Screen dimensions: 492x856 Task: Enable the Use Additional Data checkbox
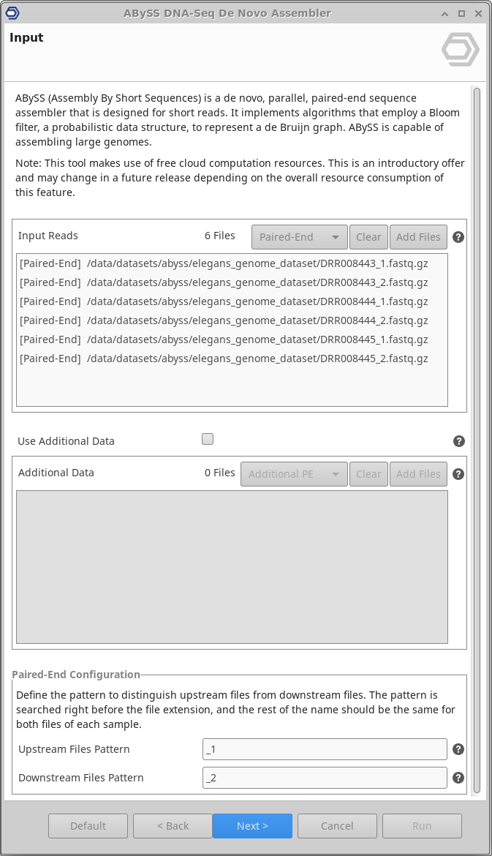[x=208, y=439]
